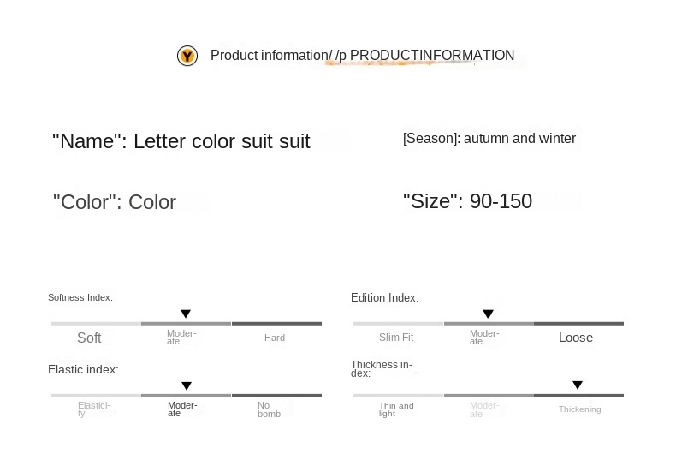676x472 pixels.
Task: Click the Size: 90-150 text
Action: (x=467, y=201)
